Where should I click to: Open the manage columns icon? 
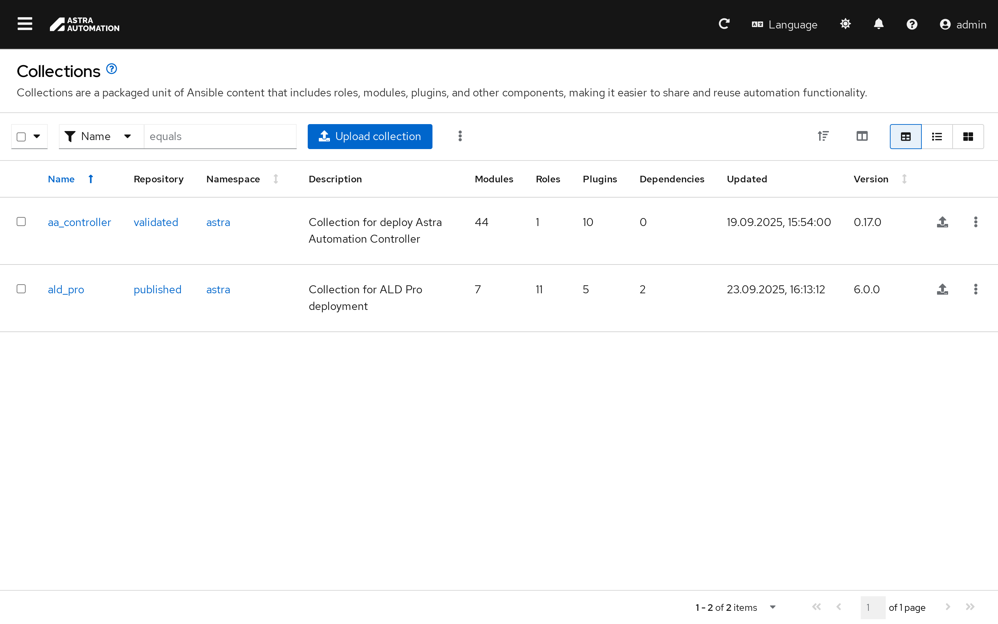click(862, 136)
